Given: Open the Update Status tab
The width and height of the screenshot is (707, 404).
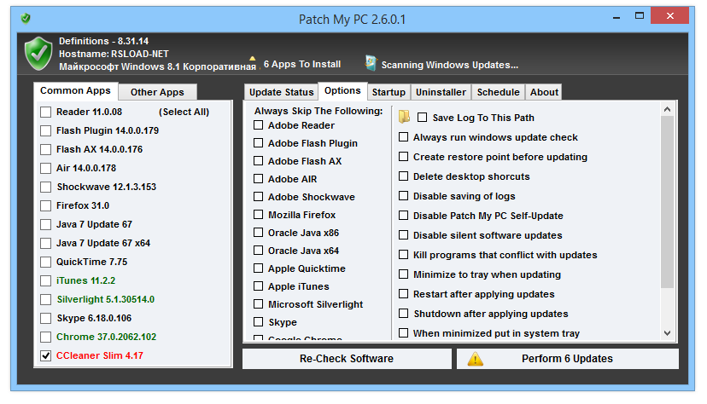Looking at the screenshot, I should 282,92.
